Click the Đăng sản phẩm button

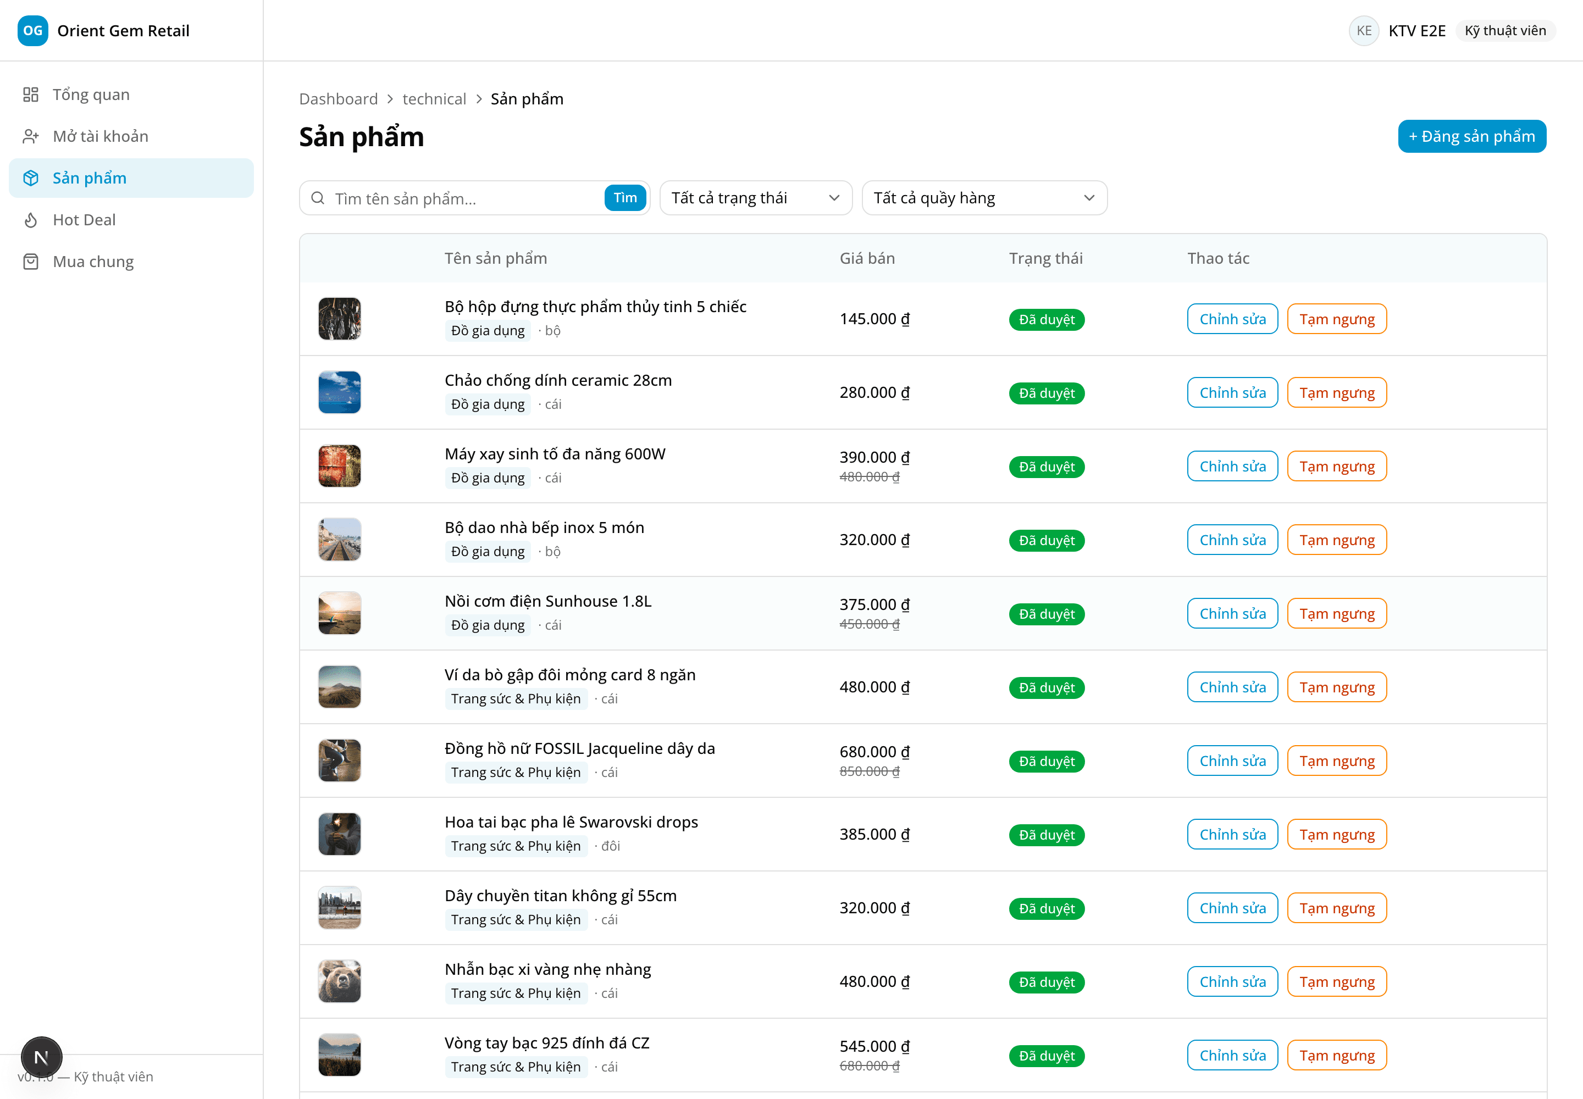click(1471, 136)
